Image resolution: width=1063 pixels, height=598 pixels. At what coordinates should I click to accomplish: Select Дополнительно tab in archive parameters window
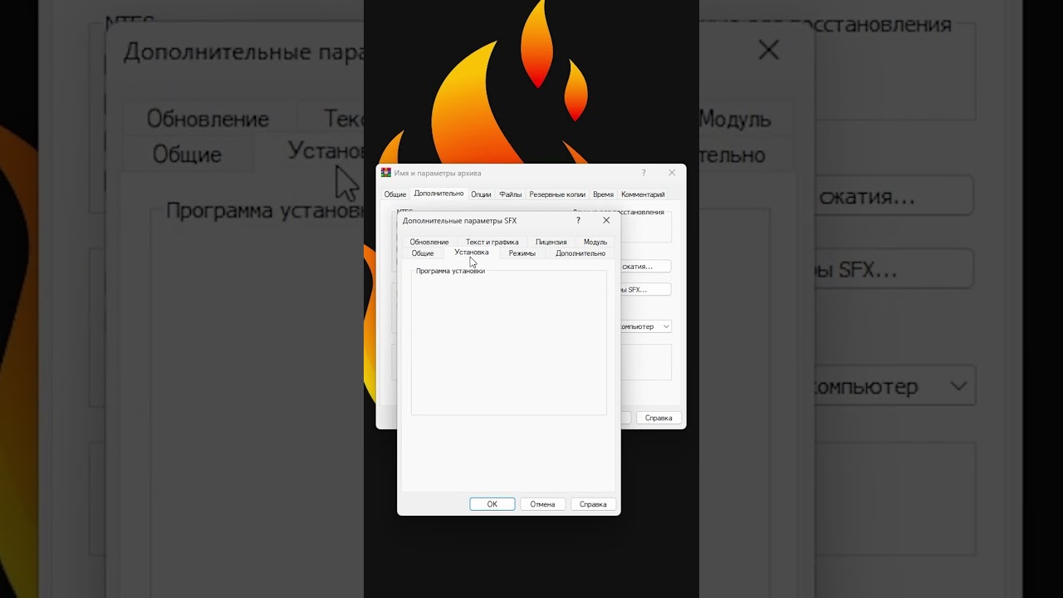[x=438, y=194]
